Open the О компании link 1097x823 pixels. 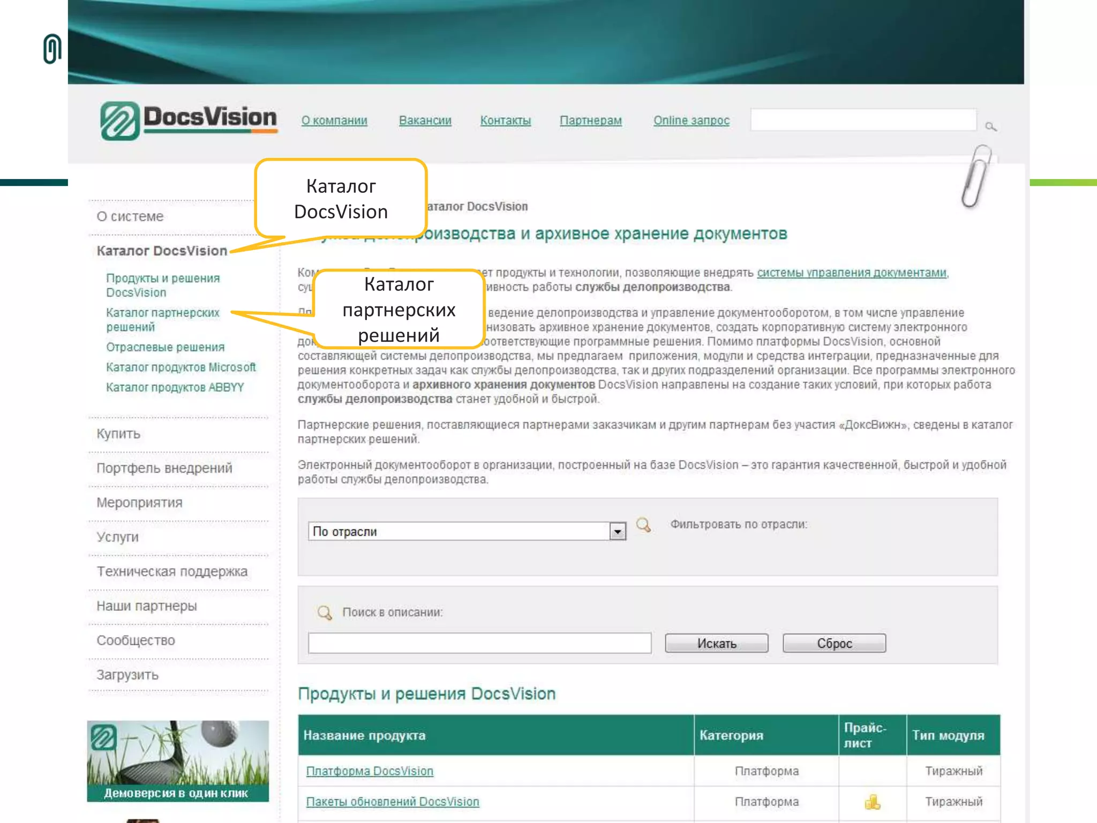(x=334, y=121)
